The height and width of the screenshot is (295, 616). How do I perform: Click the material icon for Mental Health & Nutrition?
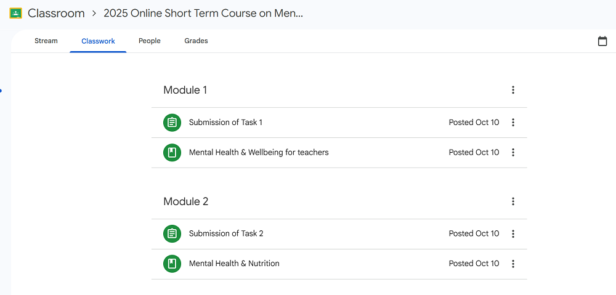tap(172, 264)
